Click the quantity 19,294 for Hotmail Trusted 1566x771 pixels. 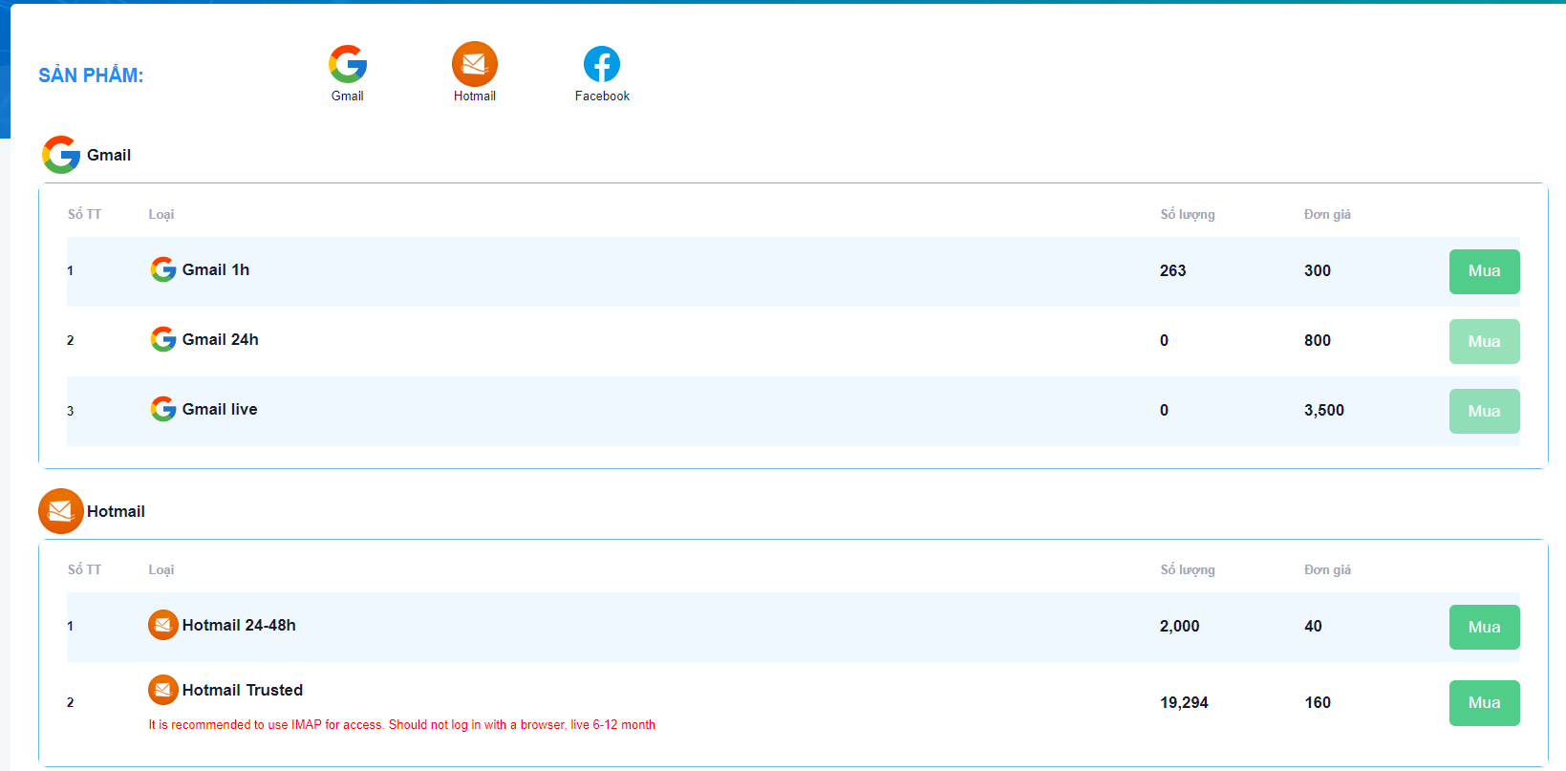click(1185, 702)
